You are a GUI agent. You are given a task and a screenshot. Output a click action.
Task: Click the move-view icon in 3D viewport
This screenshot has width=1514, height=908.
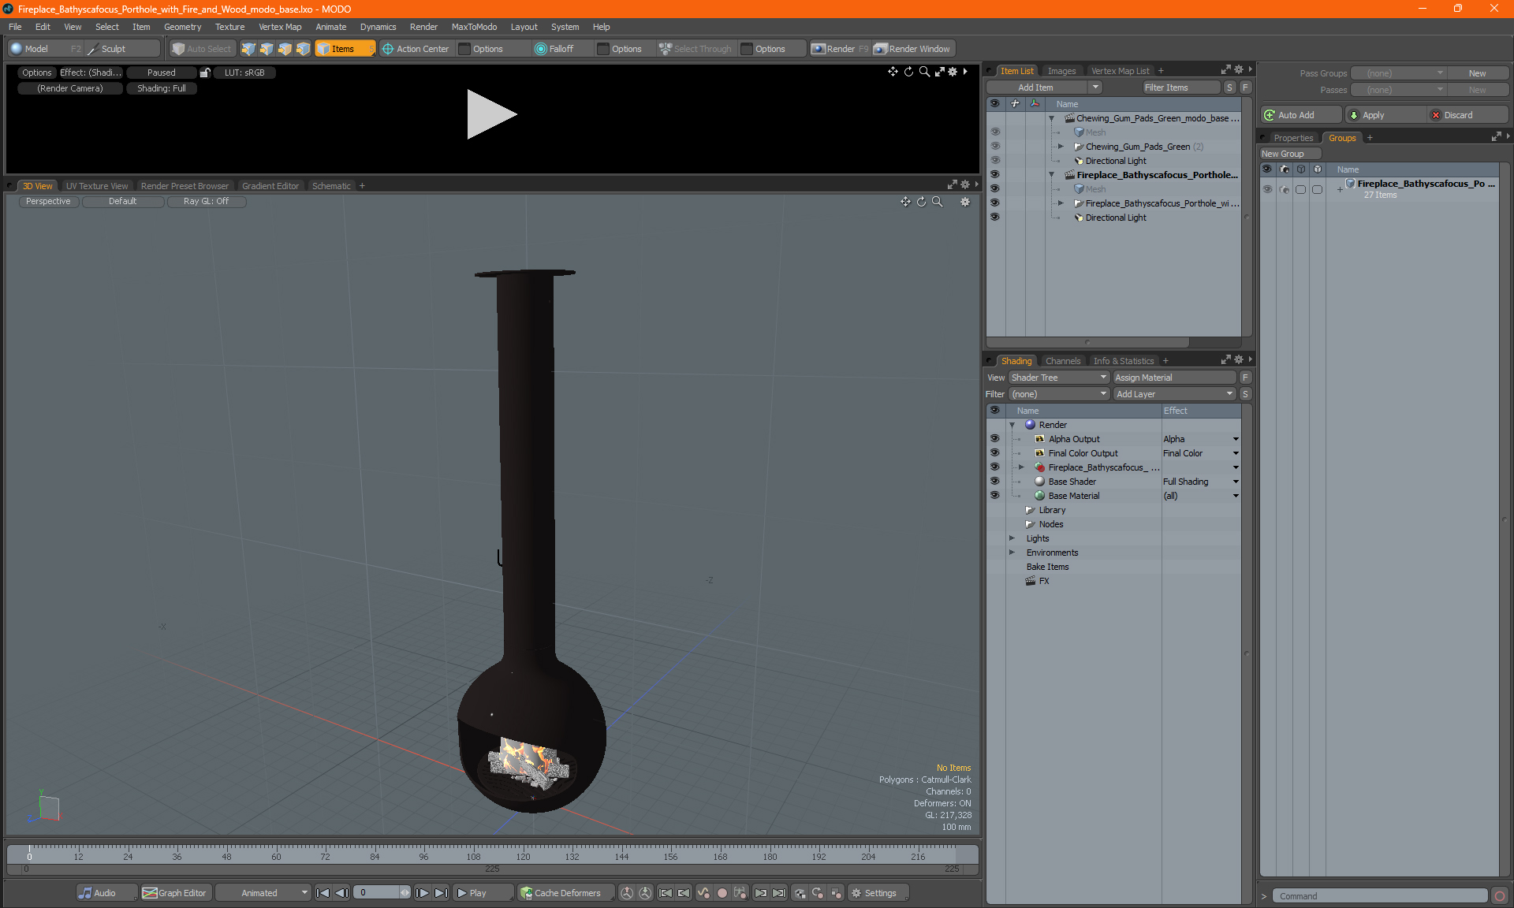tap(905, 202)
